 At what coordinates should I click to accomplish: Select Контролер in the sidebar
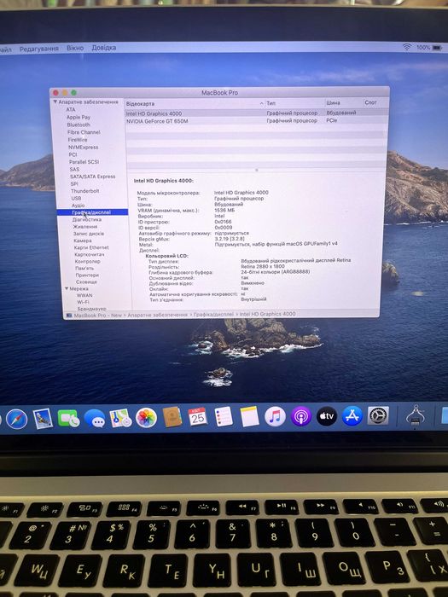88,261
